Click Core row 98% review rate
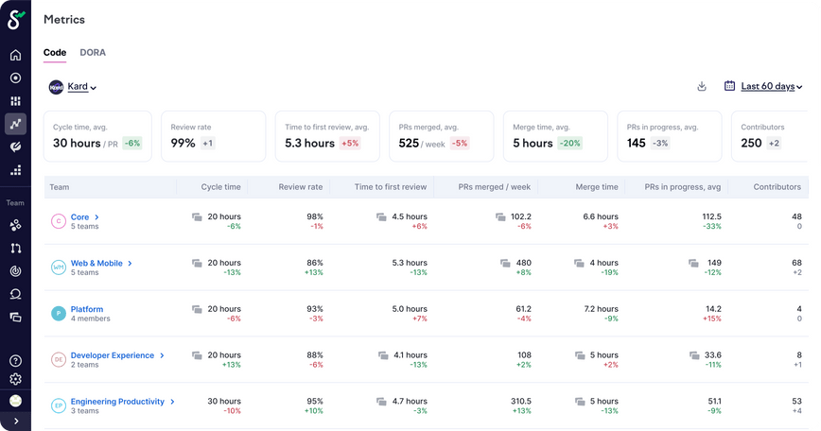The width and height of the screenshot is (821, 431). (315, 216)
